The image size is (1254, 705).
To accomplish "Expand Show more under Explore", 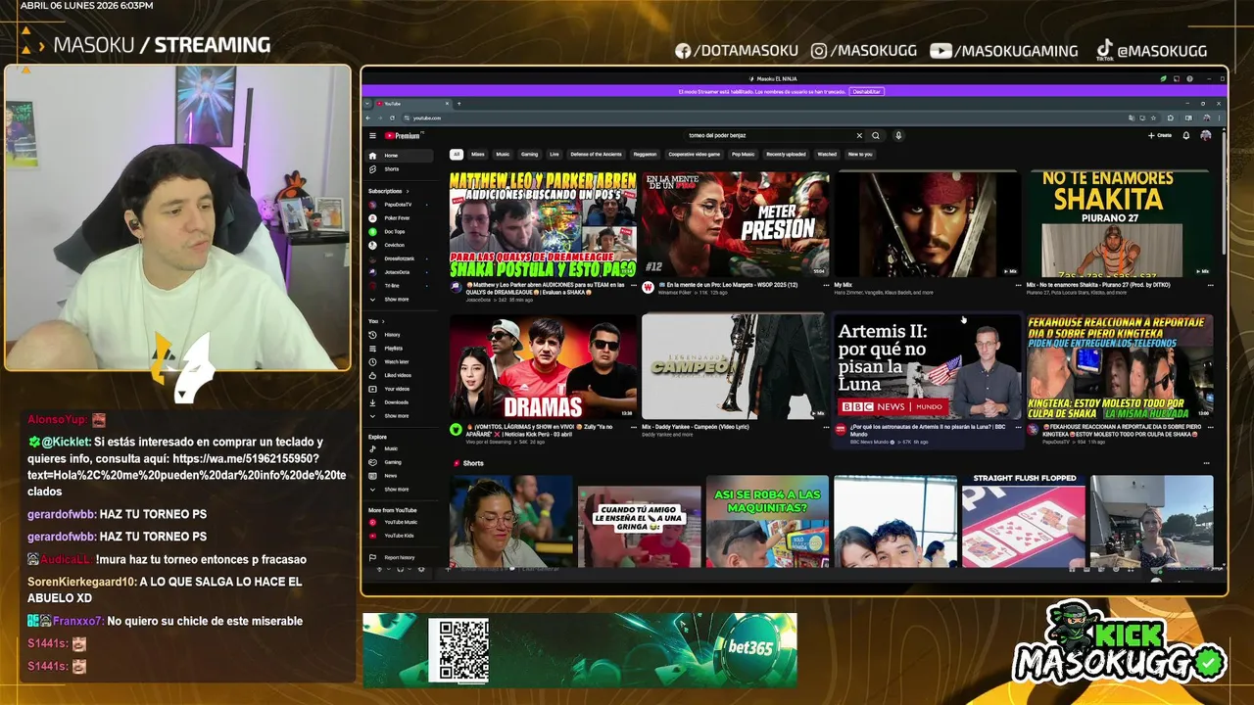I will [x=397, y=490].
